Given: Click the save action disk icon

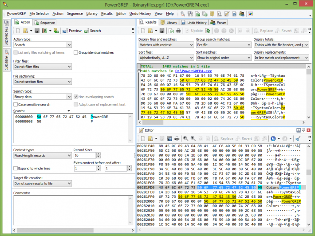Looking at the screenshot, I should [37, 31].
